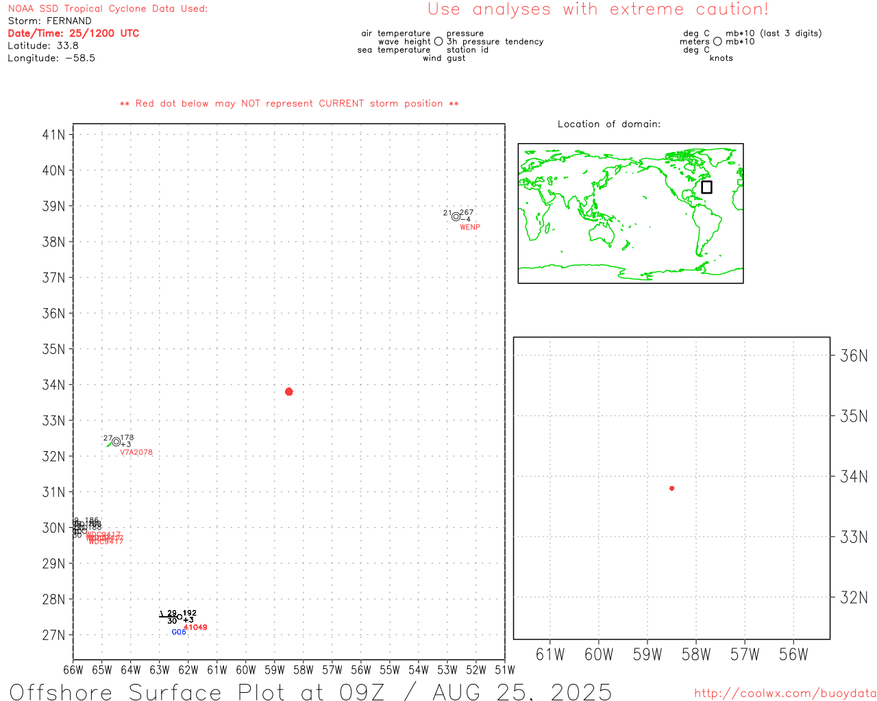Click the 'Longitude: -58.5' text

(x=51, y=58)
